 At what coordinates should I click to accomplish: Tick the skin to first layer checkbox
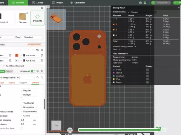tap(21, 128)
